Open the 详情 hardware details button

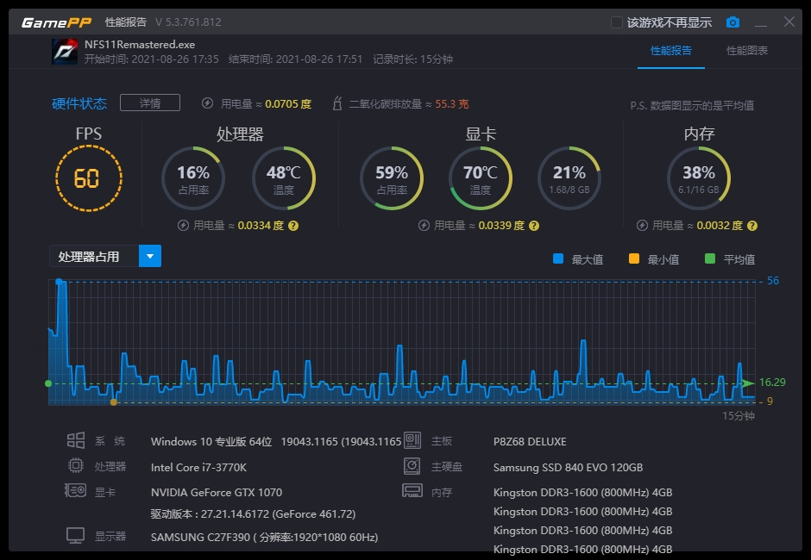[x=150, y=103]
